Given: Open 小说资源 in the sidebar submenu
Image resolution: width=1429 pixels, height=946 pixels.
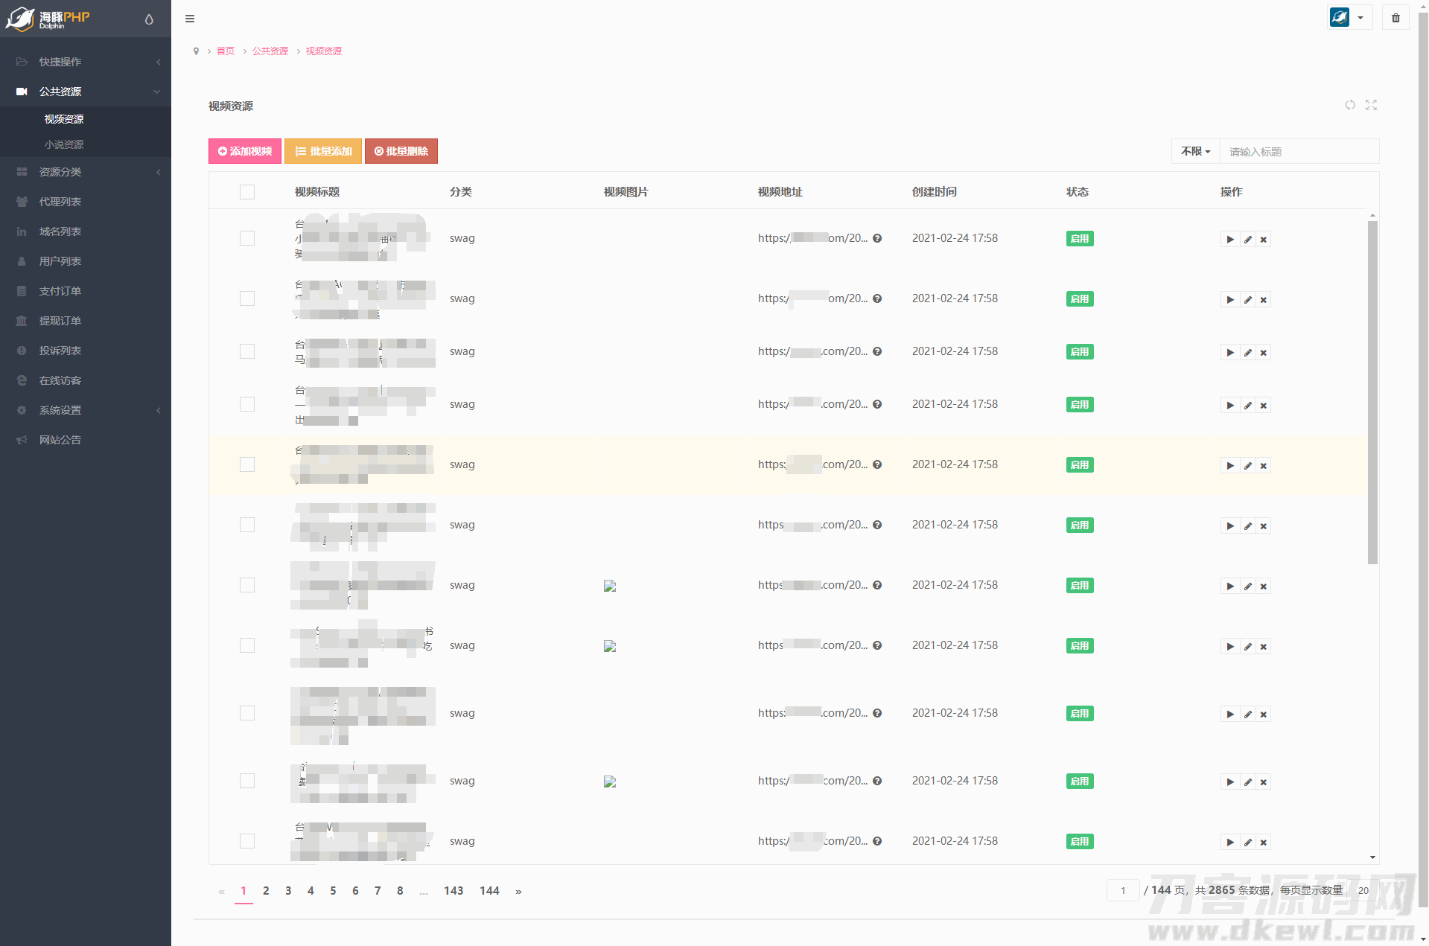Looking at the screenshot, I should pyautogui.click(x=64, y=144).
